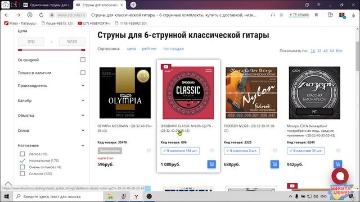
Task: Click the right price slider handle
Action: coord(83,50)
